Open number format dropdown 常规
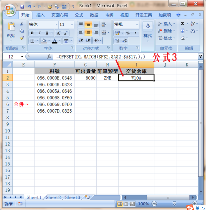 click(137, 25)
